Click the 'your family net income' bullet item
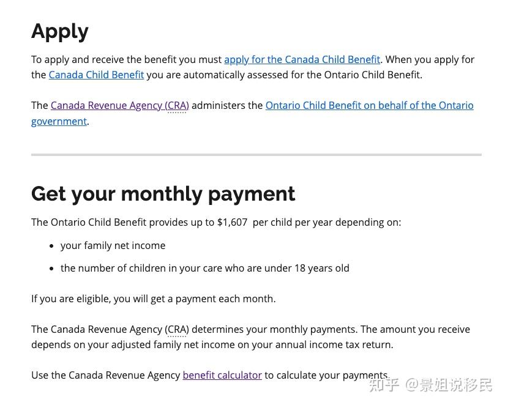505x405 pixels. coord(113,245)
